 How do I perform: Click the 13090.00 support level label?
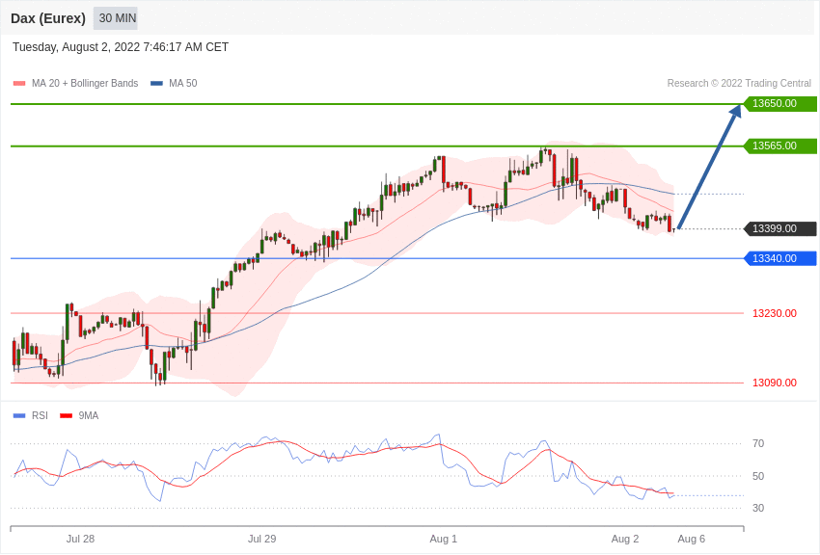[774, 383]
